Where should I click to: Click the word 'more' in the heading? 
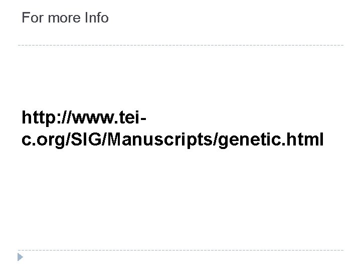pos(64,18)
